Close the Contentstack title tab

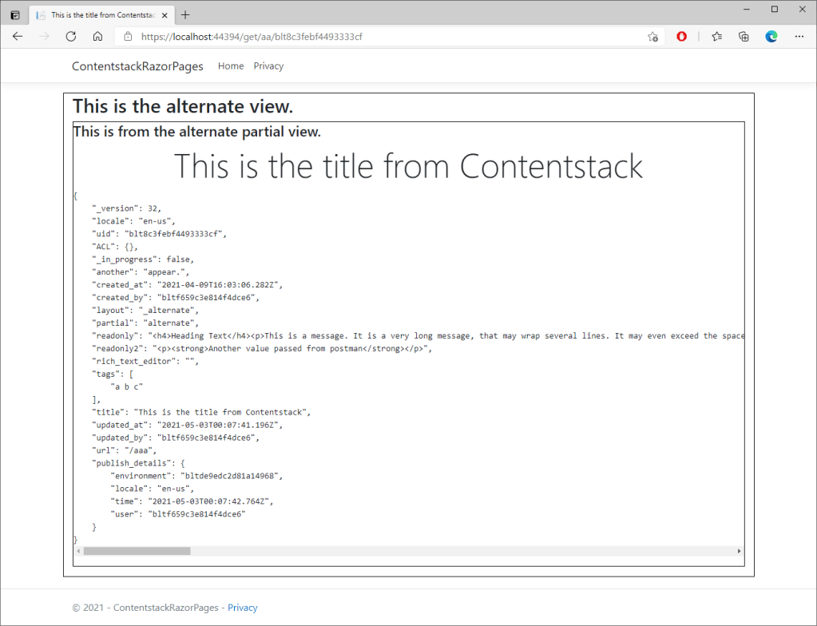(x=165, y=14)
